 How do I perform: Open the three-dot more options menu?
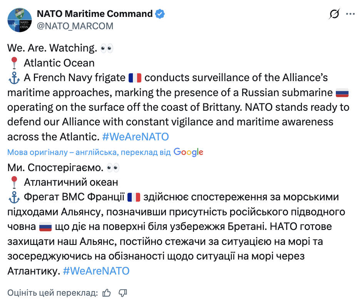(x=350, y=14)
